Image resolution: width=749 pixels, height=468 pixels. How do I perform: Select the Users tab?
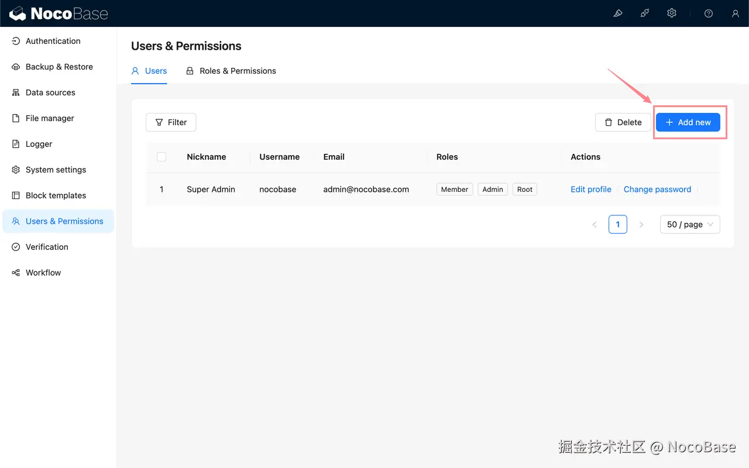pyautogui.click(x=149, y=71)
